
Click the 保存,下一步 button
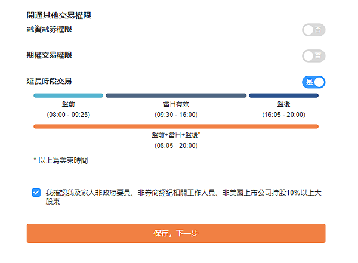click(176, 233)
